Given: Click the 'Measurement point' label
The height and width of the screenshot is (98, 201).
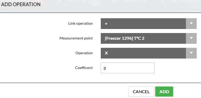Looking at the screenshot, I should 76,38.
